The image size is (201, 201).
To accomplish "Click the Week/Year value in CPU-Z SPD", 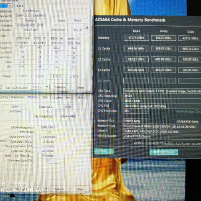I will coord(77,30).
